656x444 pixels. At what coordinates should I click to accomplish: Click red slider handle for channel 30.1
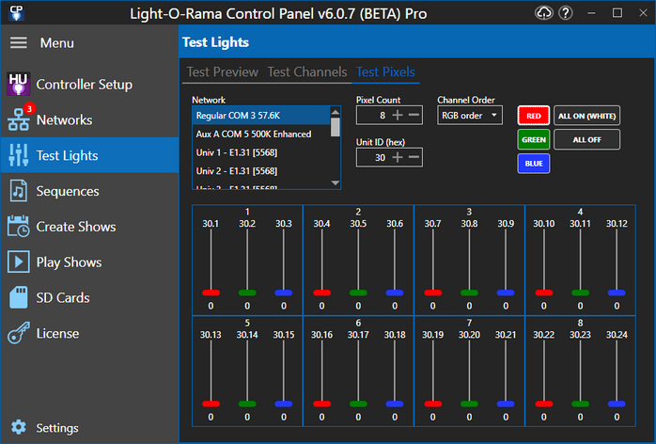(211, 293)
